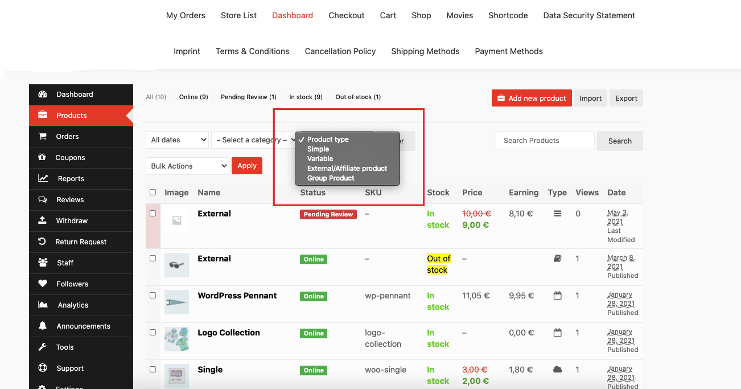
Task: Click the Apply bulk action button
Action: (x=247, y=166)
